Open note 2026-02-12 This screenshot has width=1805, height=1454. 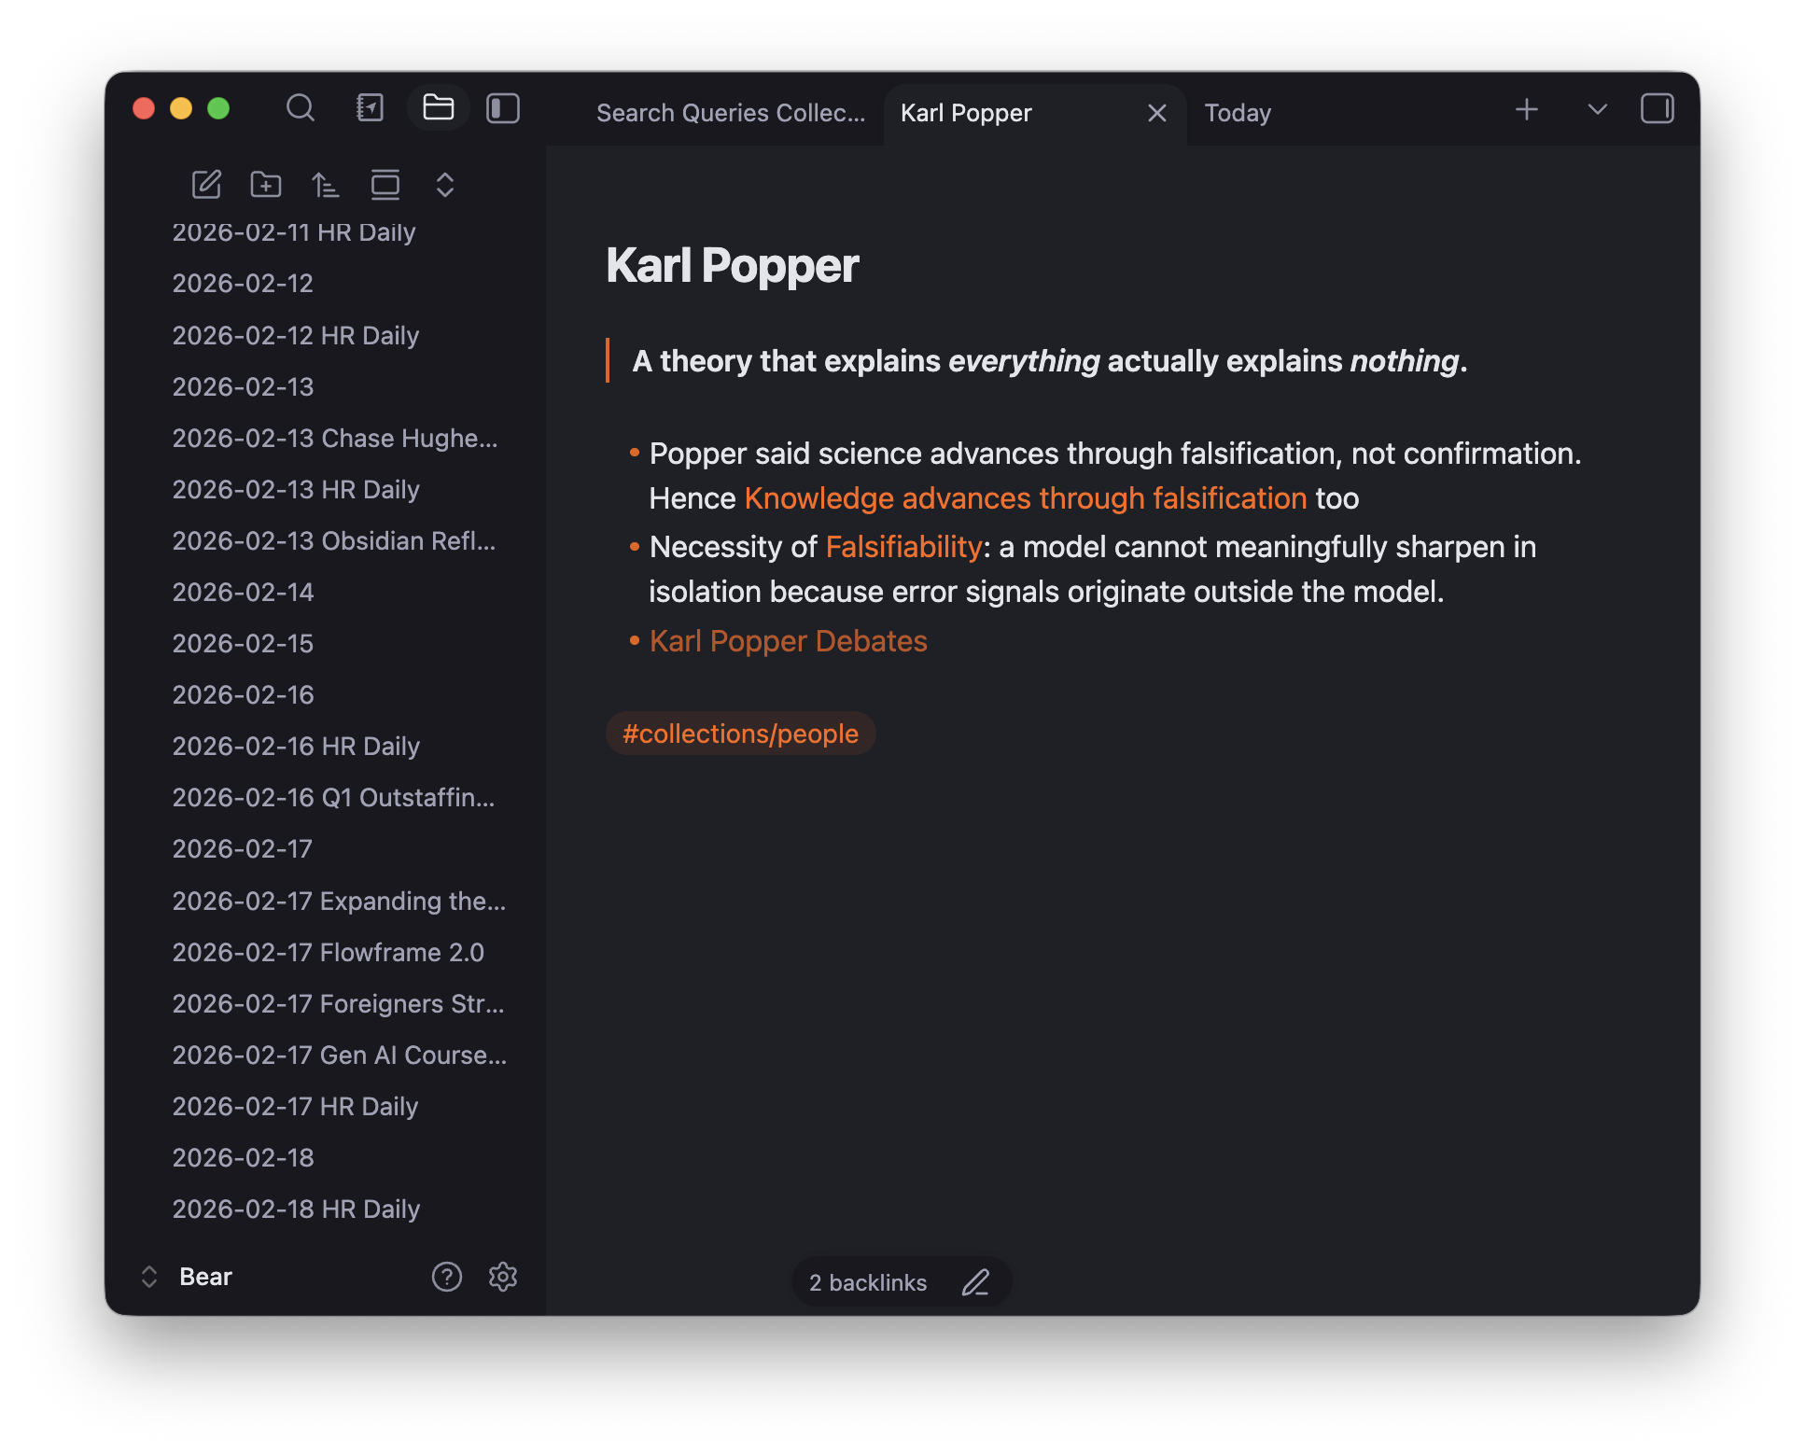[x=243, y=284]
